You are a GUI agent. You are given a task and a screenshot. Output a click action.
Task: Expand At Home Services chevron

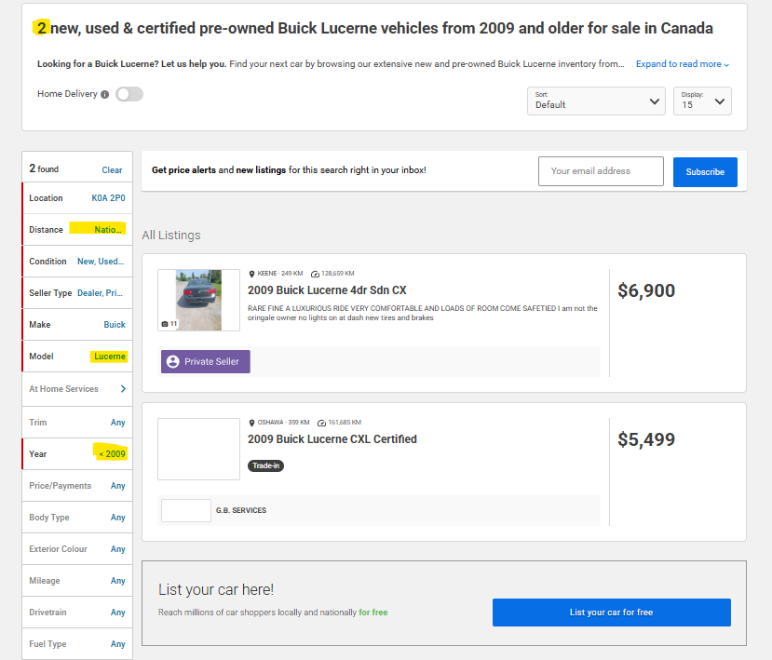point(123,389)
